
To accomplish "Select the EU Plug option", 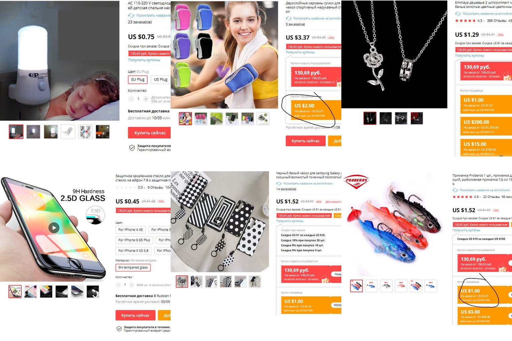I will (x=138, y=80).
